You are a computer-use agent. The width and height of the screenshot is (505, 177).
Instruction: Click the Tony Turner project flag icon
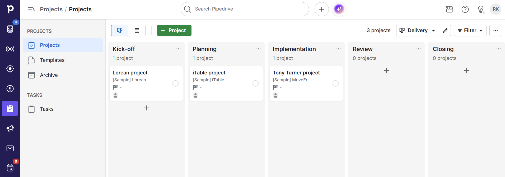[x=275, y=87]
